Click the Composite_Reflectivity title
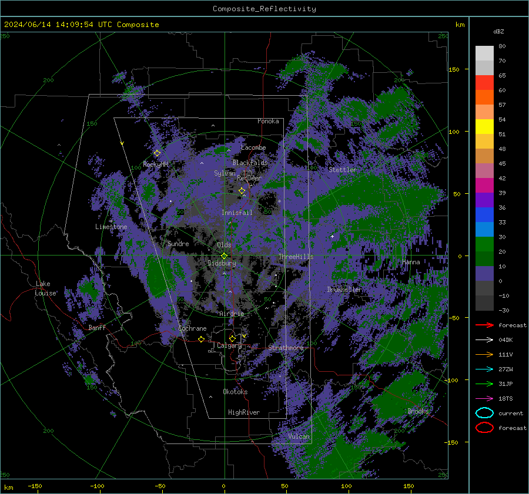Screen dimensions: 529x494 tap(264, 9)
